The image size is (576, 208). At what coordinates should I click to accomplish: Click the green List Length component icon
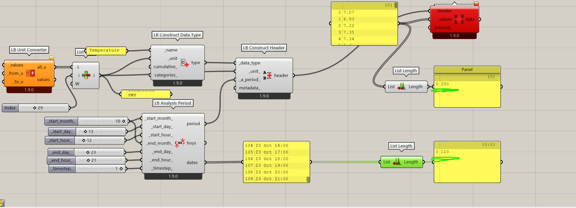click(397, 162)
